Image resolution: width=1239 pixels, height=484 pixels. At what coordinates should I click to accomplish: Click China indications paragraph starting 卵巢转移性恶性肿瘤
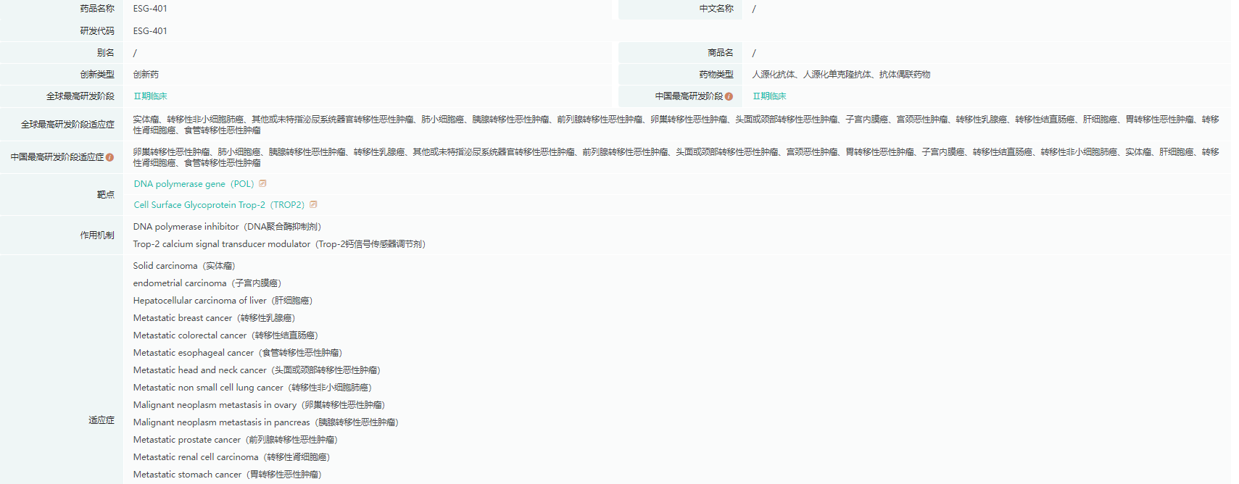pyautogui.click(x=676, y=157)
